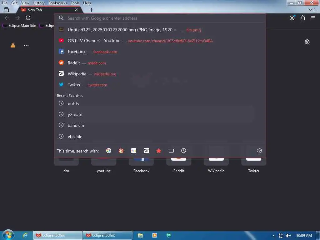Launch Internet Explorer from taskbar
The height and width of the screenshot is (240, 320).
(25, 235)
